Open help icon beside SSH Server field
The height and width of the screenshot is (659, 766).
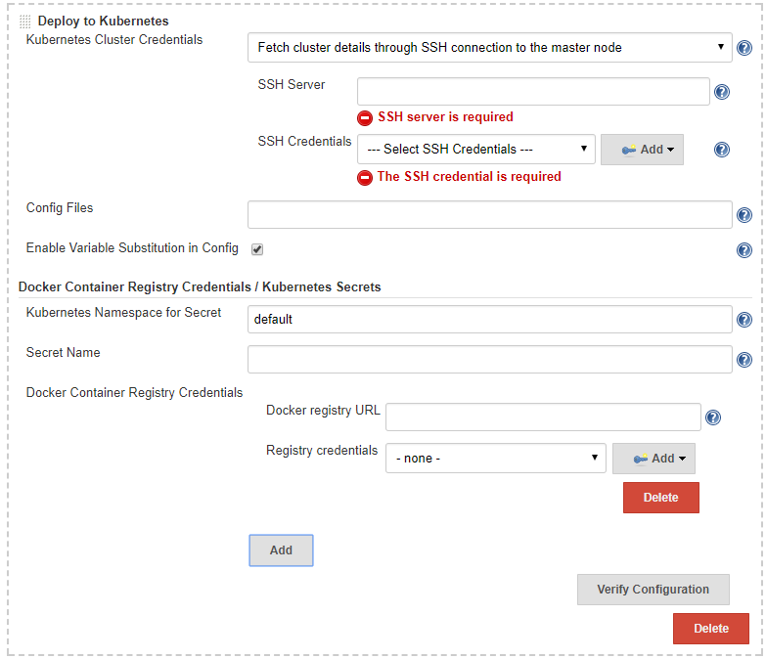(x=722, y=92)
